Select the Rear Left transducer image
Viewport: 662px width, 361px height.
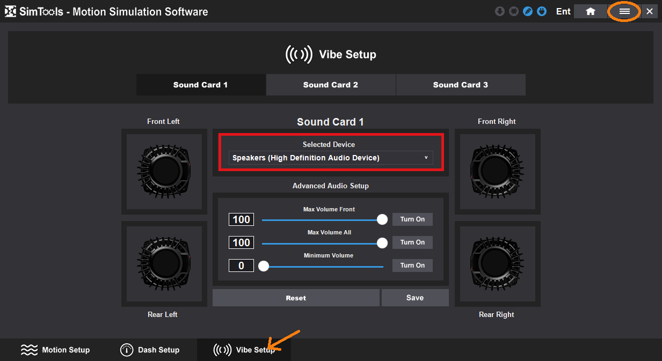(x=164, y=264)
